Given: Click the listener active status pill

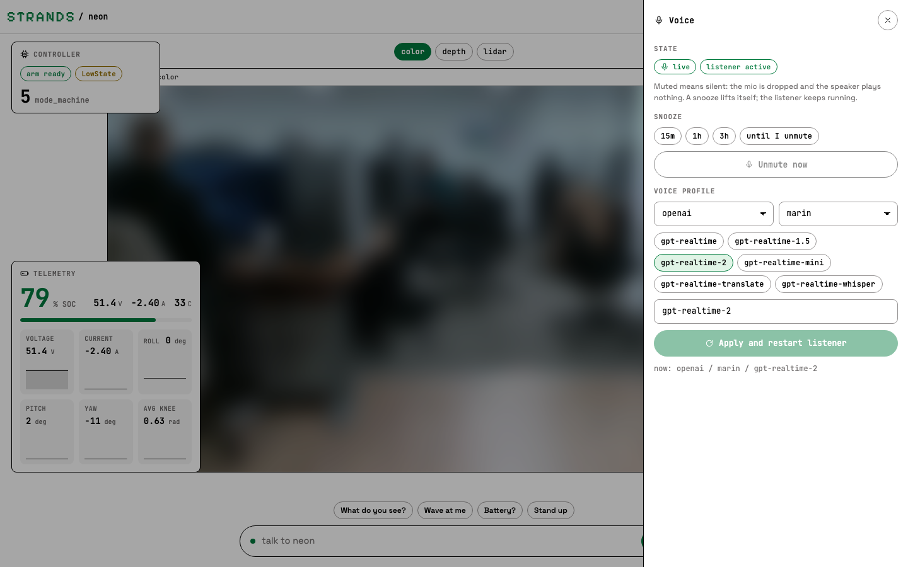Looking at the screenshot, I should click(x=738, y=67).
